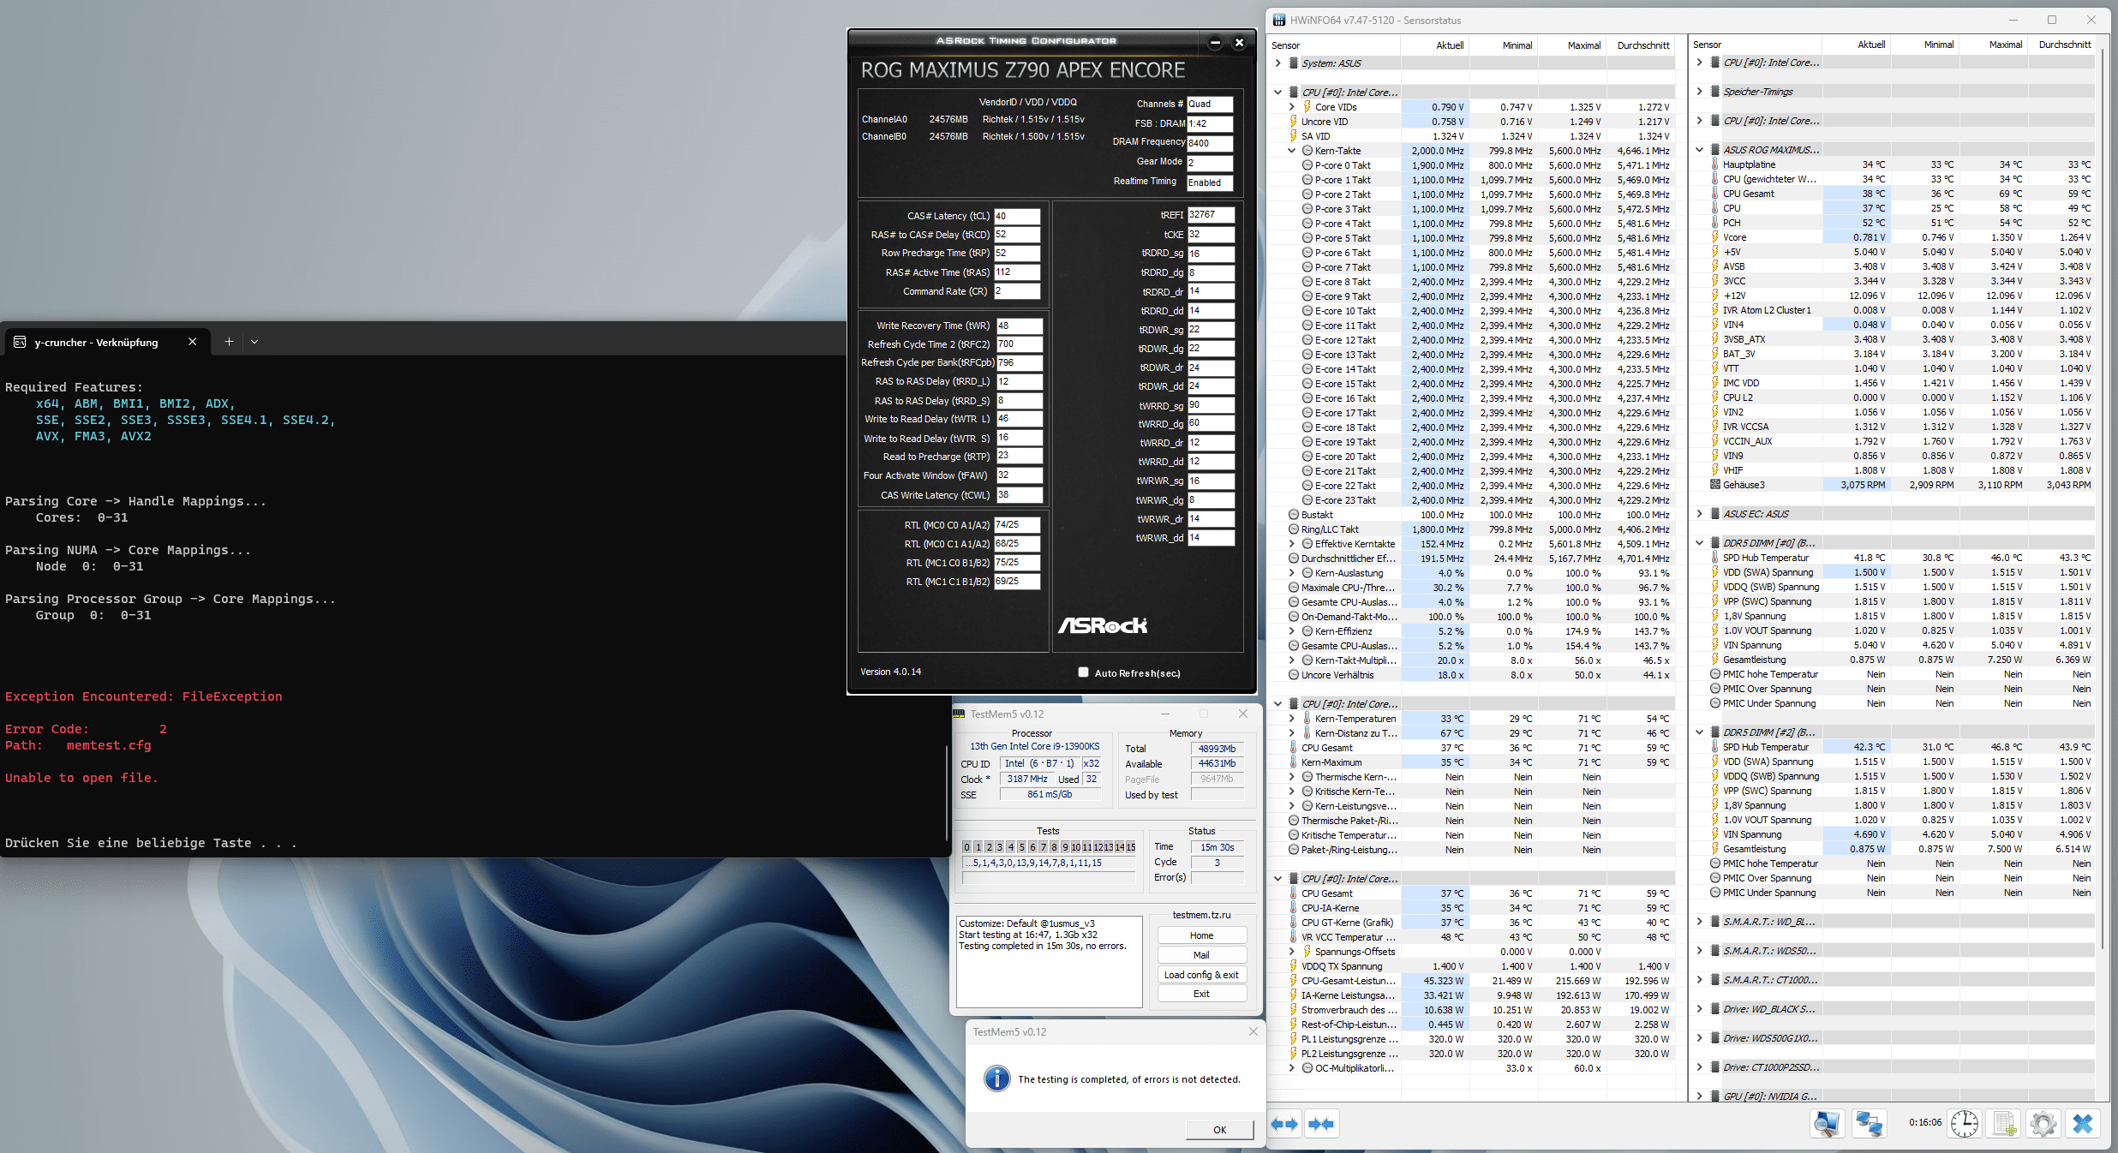Click Mail button in TestMem5
The image size is (2118, 1153).
[1201, 955]
